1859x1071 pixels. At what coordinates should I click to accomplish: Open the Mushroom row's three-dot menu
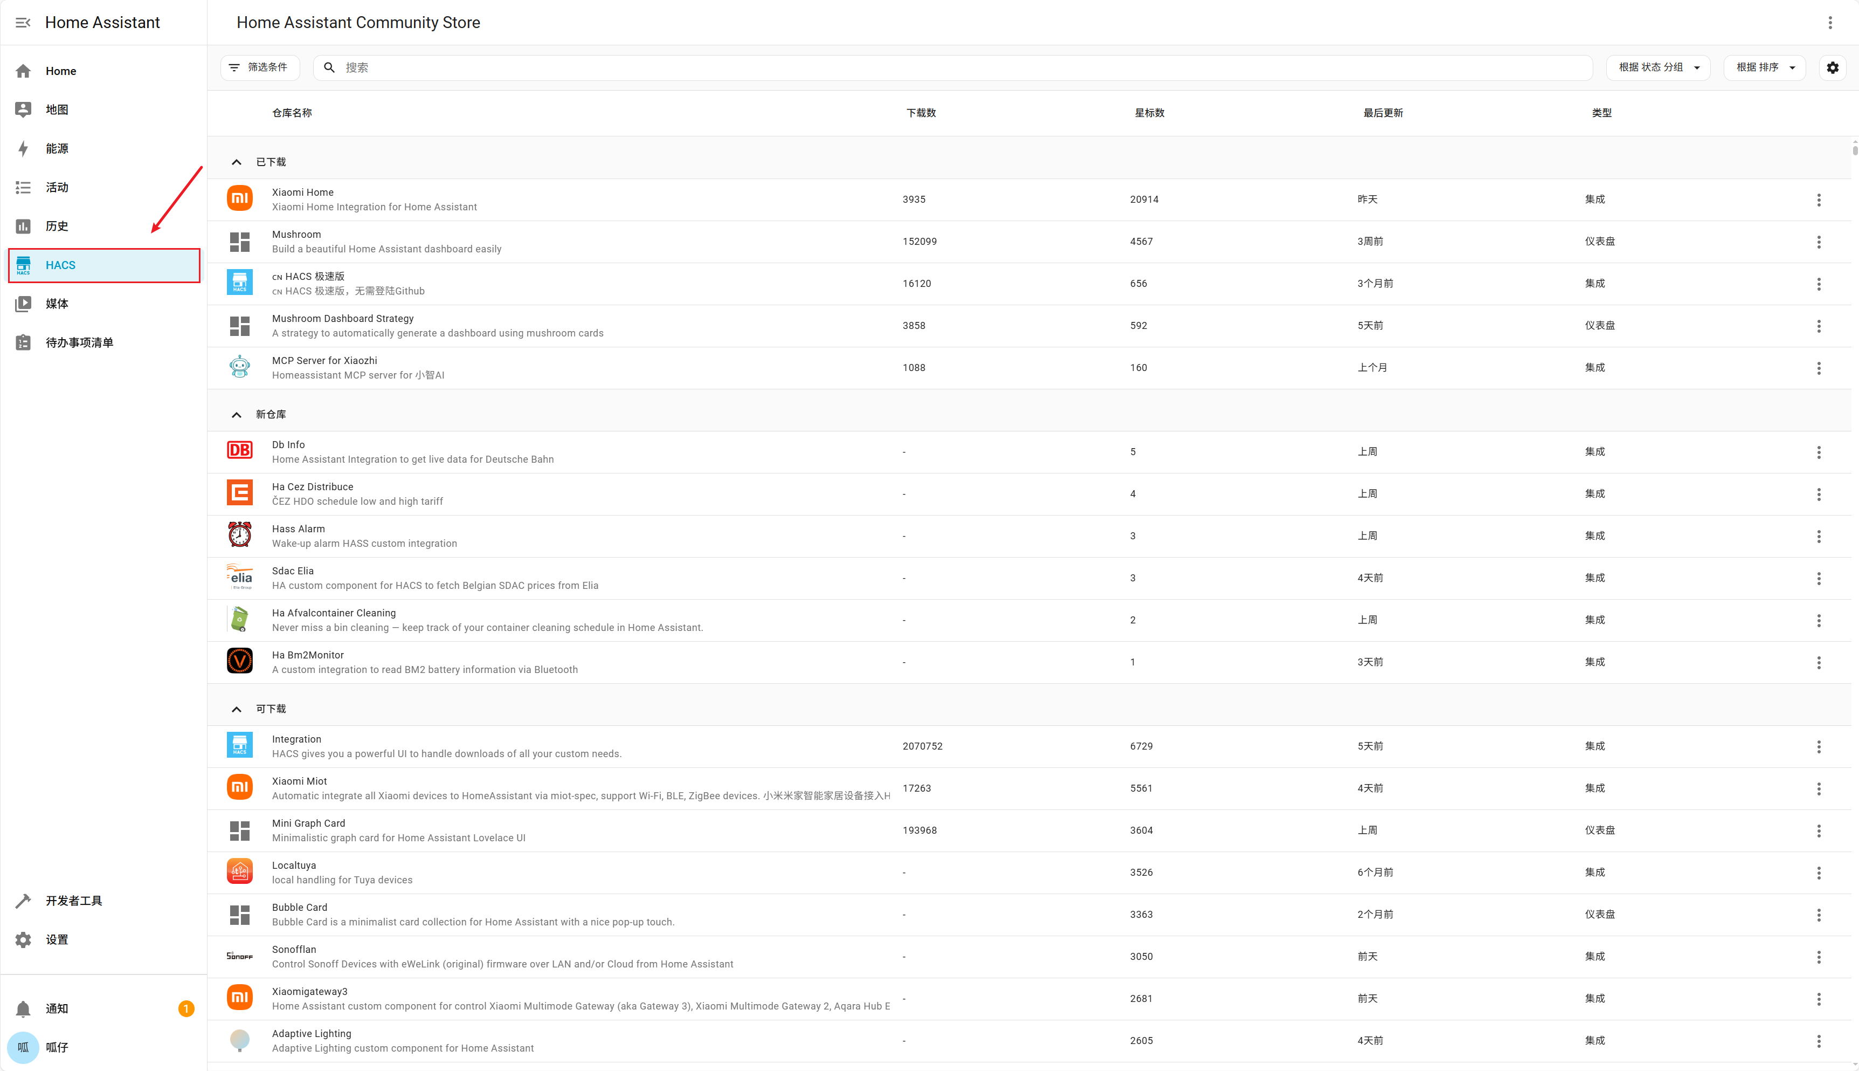tap(1819, 242)
